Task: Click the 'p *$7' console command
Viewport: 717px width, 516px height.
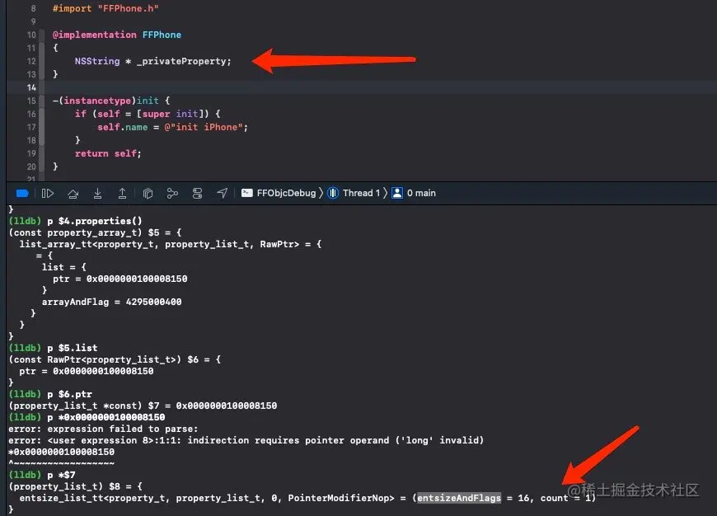Action: (x=61, y=475)
